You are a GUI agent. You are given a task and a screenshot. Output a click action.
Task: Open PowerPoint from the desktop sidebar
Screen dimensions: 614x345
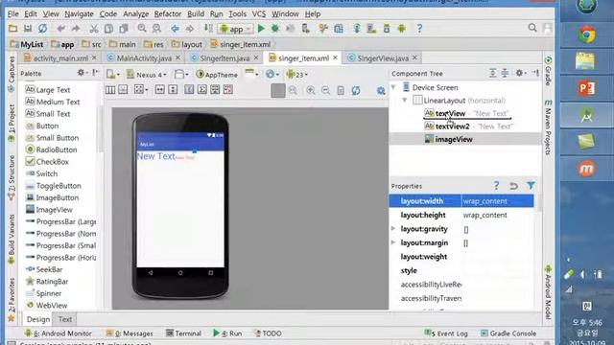[586, 88]
